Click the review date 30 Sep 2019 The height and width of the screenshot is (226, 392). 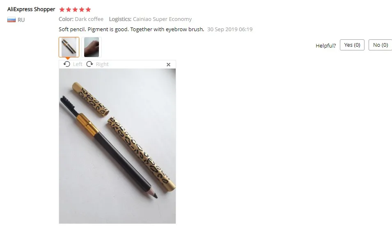point(230,29)
